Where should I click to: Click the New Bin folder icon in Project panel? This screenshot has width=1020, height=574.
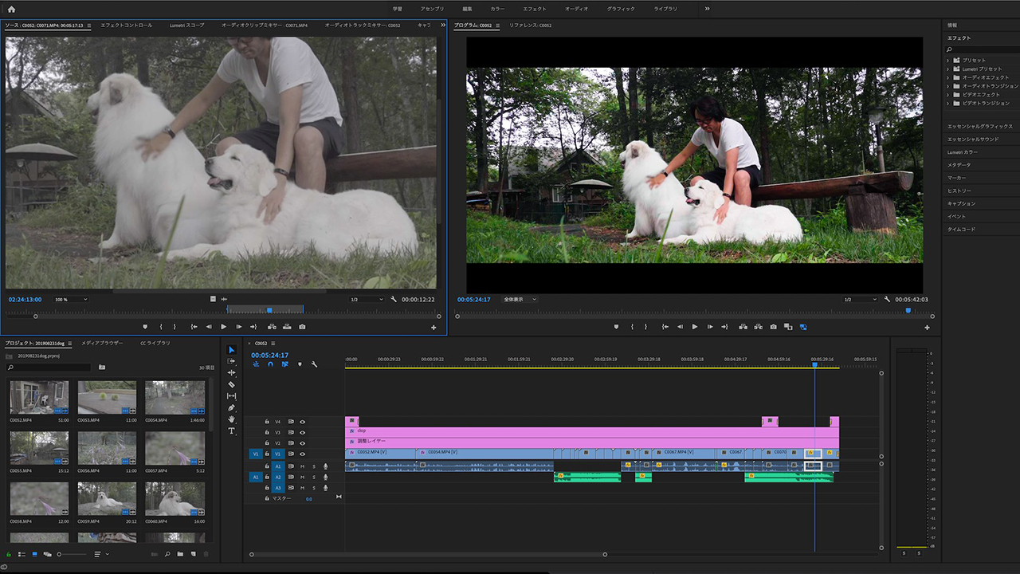click(x=181, y=554)
